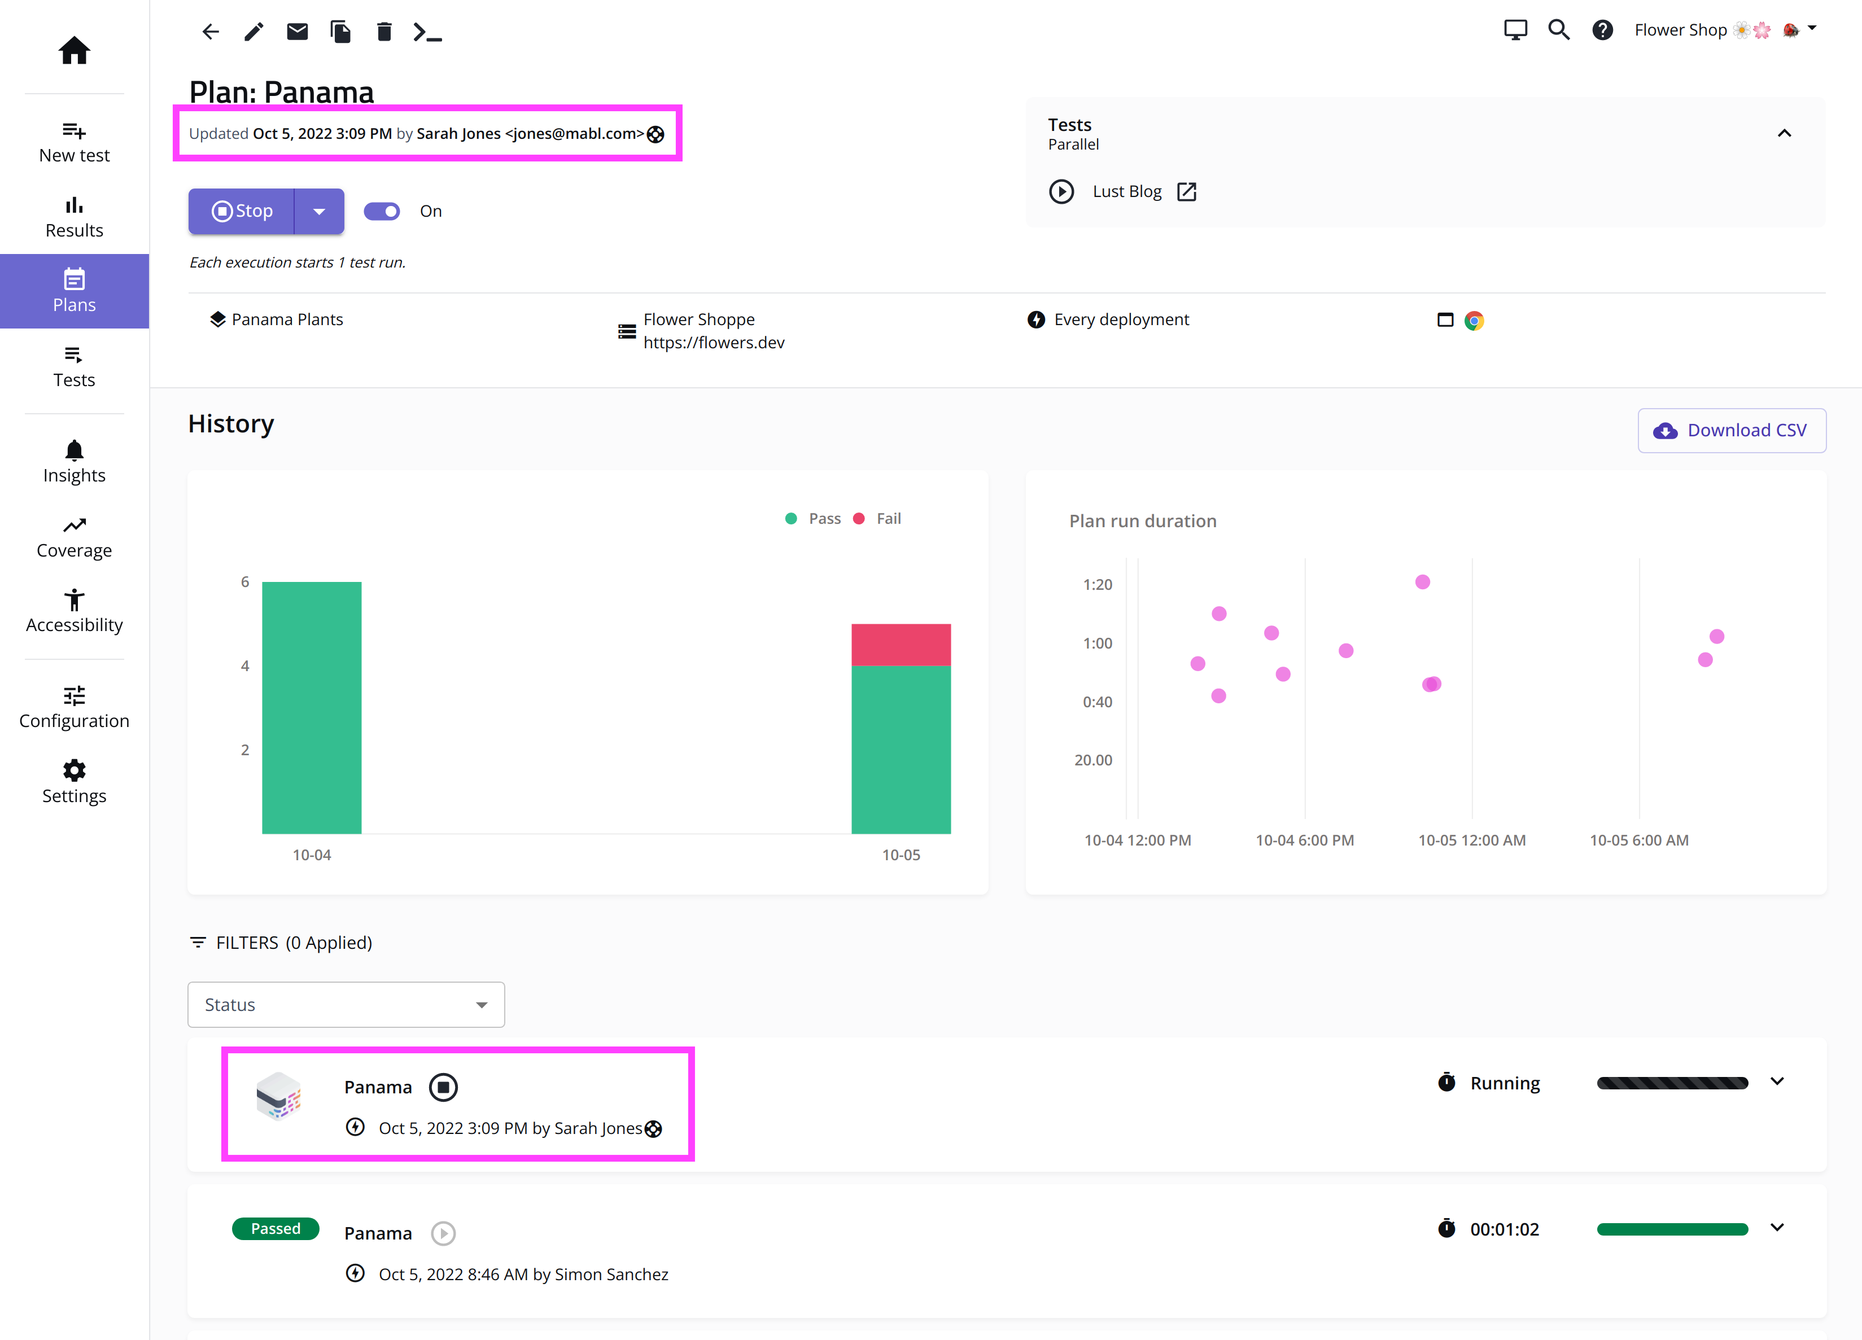Viewport: 1862px width, 1340px height.
Task: Click the trash delete plan icon
Action: [383, 32]
